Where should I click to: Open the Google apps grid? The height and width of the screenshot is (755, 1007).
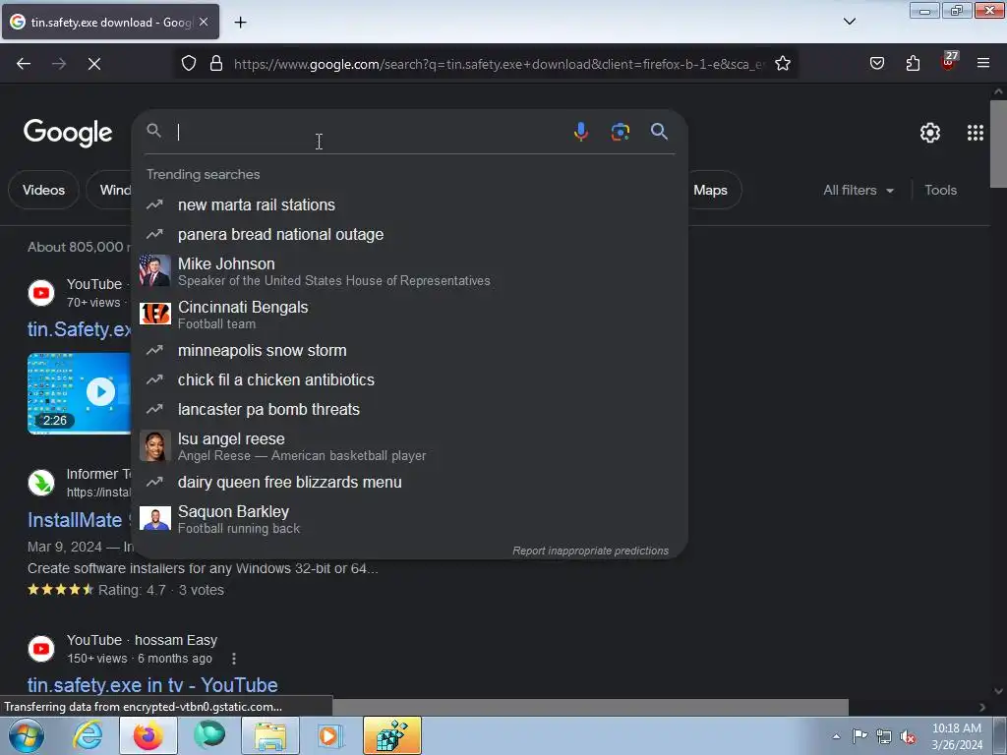[975, 133]
